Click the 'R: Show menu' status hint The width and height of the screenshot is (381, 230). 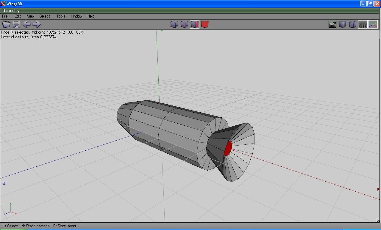(x=65, y=226)
